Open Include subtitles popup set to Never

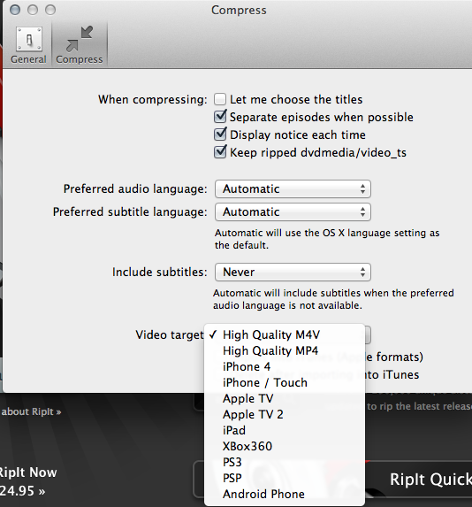[293, 272]
